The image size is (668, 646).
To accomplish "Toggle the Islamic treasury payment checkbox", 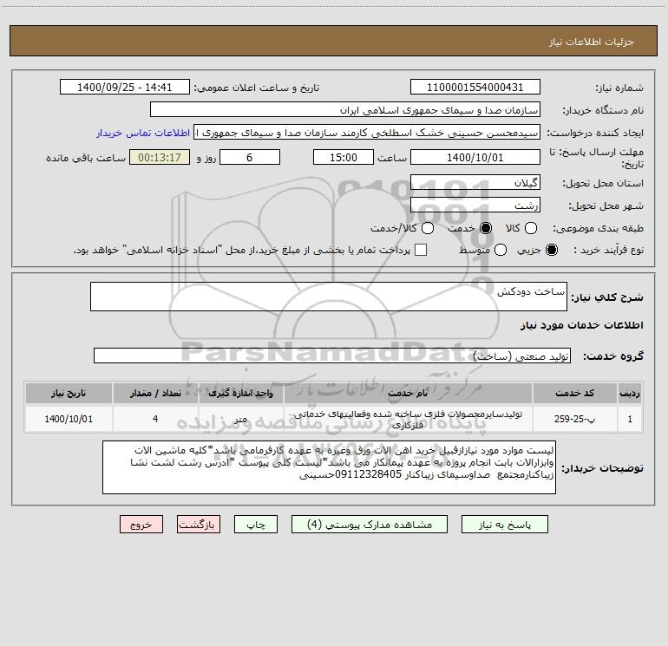I will (x=421, y=250).
